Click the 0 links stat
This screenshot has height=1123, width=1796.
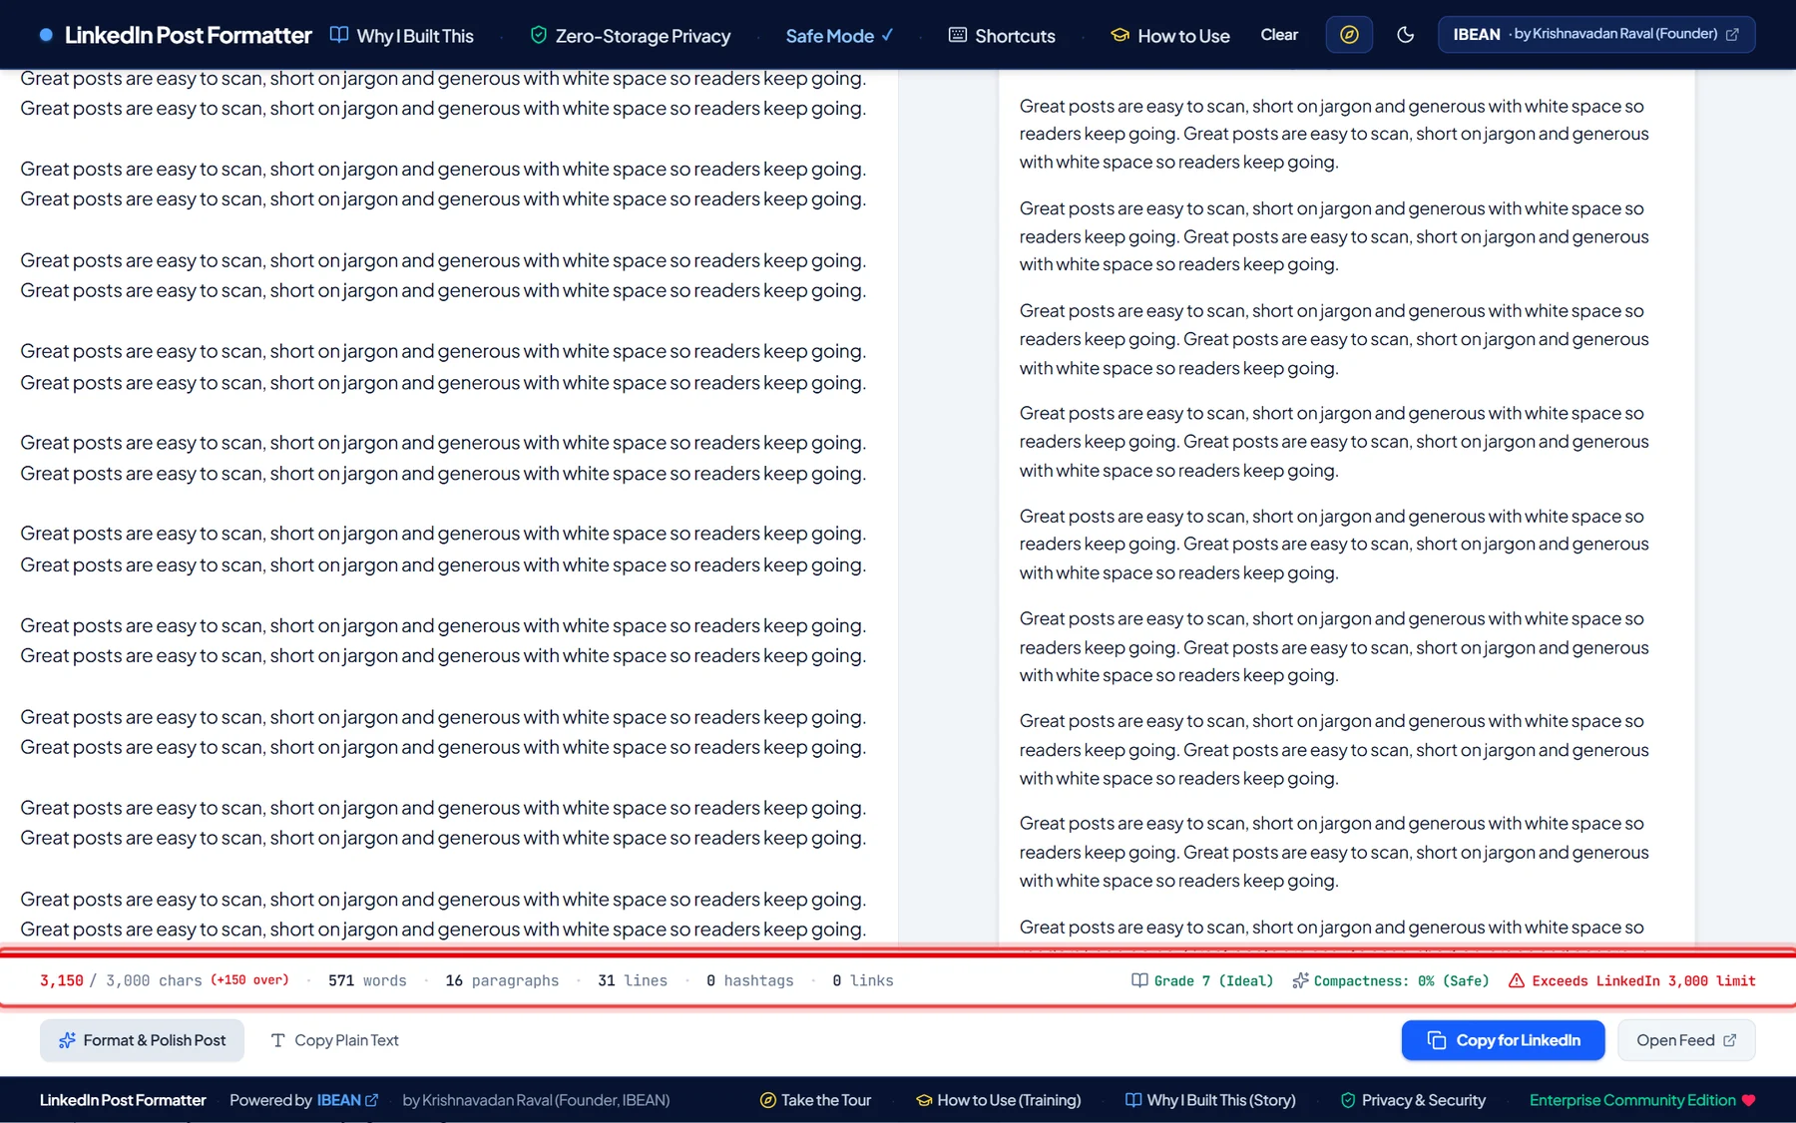click(863, 980)
